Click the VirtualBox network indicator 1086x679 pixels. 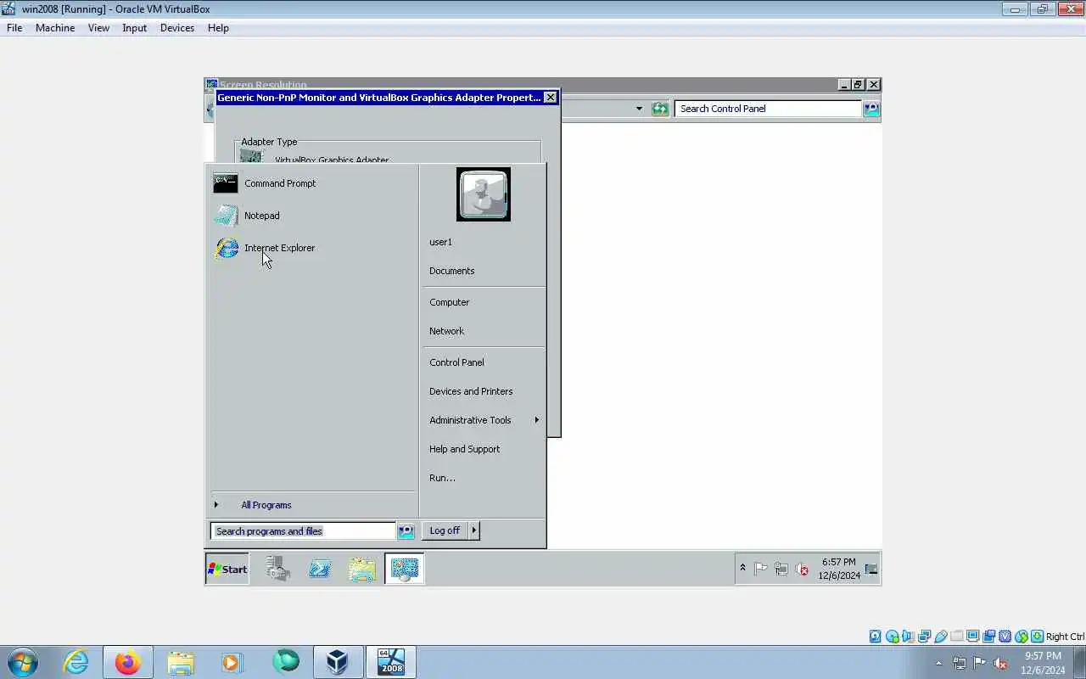924,637
